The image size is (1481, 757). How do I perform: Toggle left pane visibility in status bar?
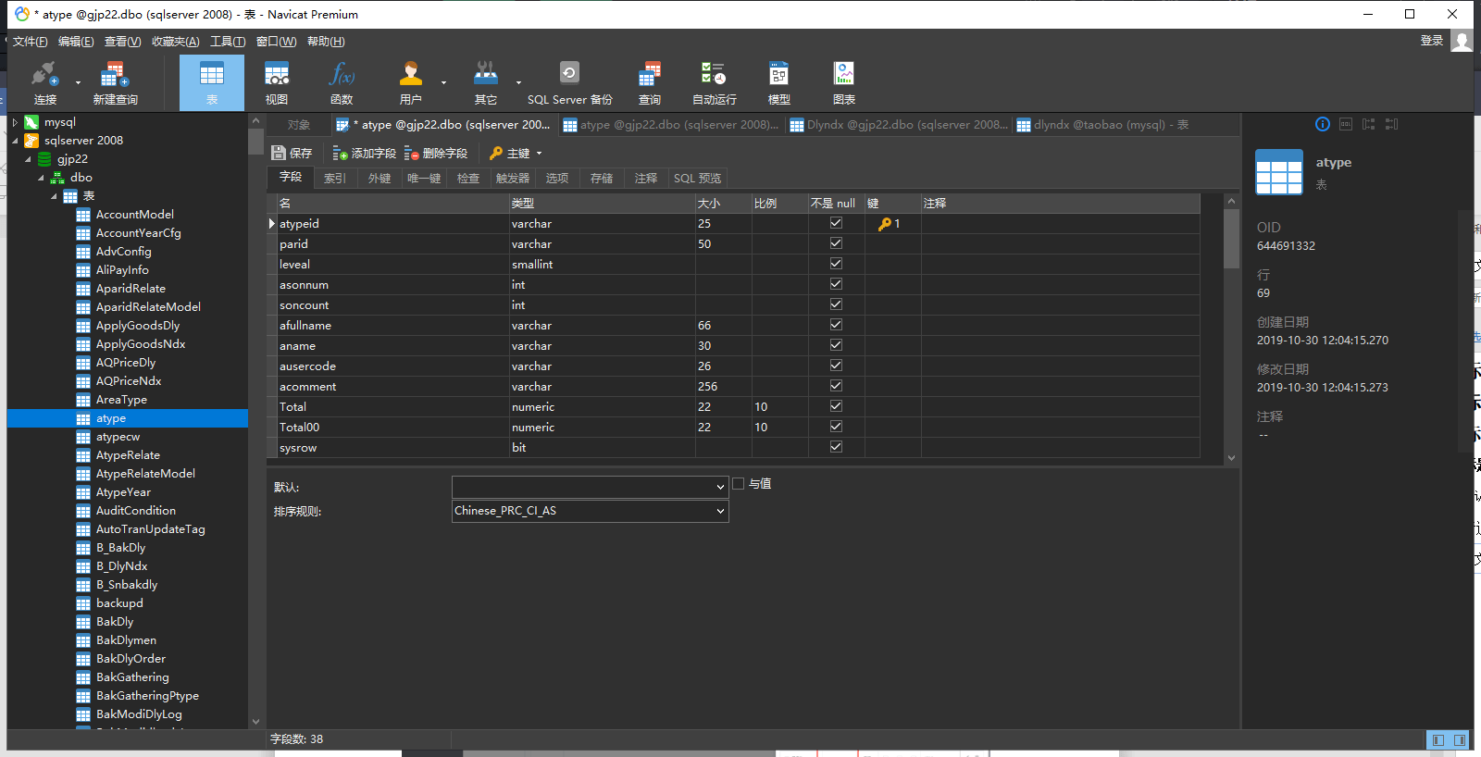pyautogui.click(x=1437, y=740)
